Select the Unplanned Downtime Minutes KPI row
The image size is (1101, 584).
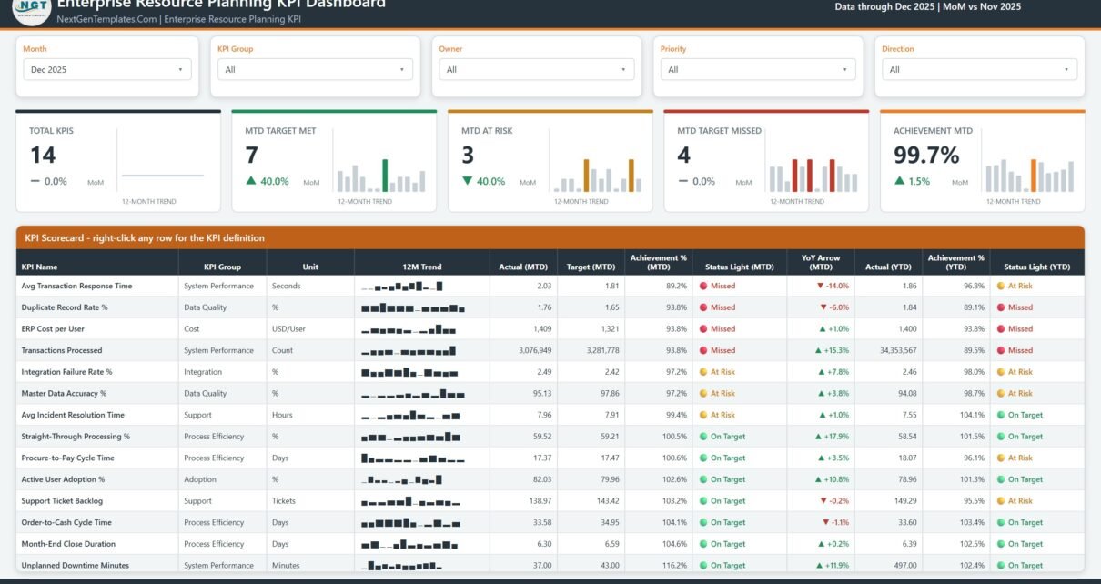point(550,566)
